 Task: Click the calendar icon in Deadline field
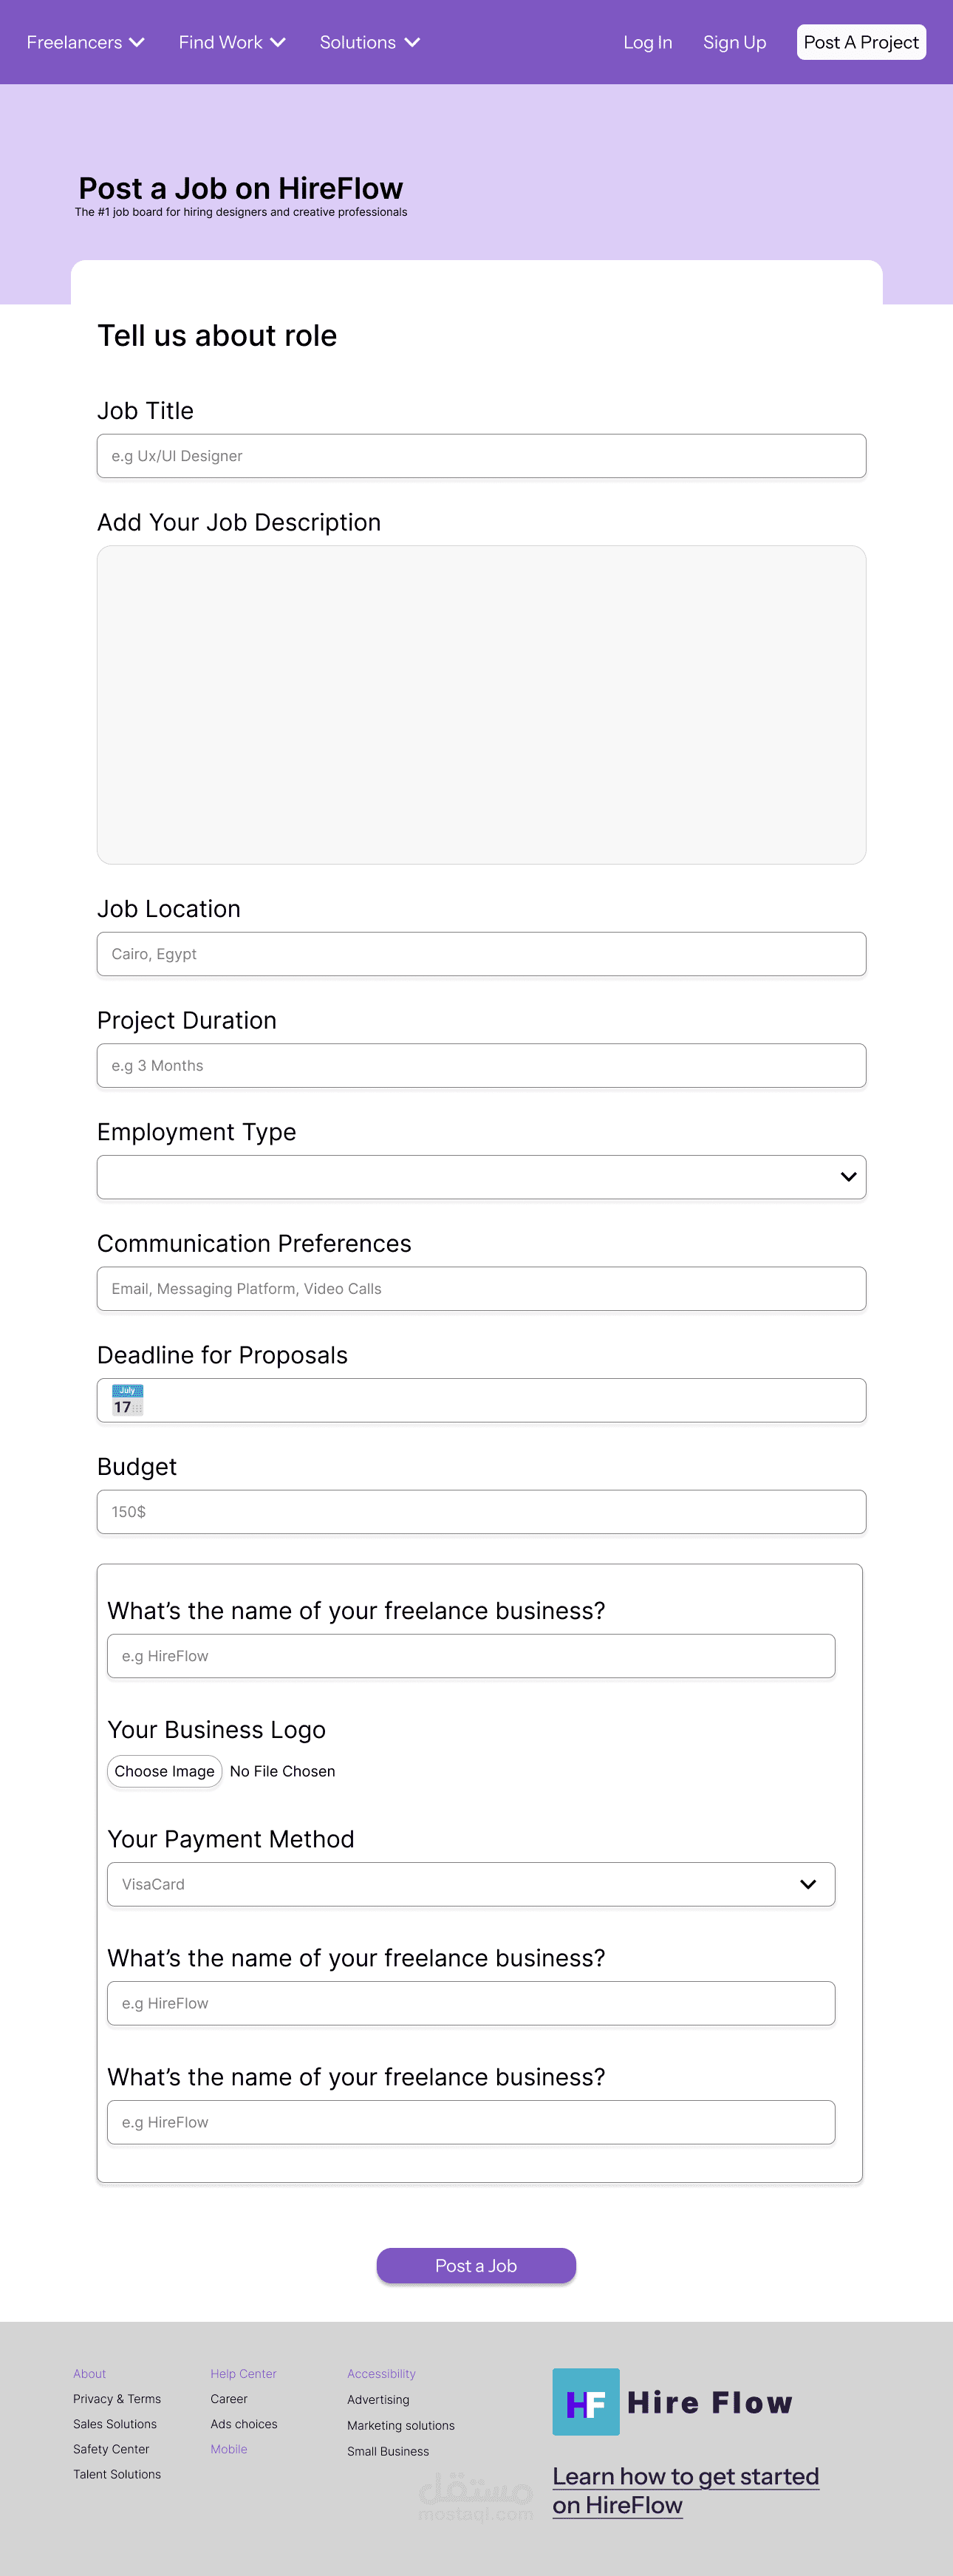[127, 1400]
